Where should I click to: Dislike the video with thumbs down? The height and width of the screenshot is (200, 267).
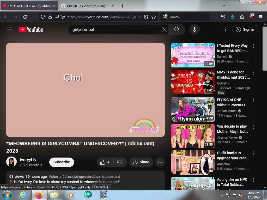click(x=120, y=162)
